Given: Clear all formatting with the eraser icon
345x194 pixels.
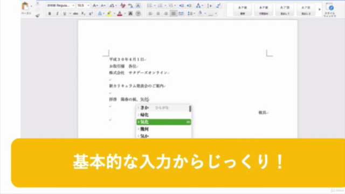Looking at the screenshot, I should pos(122,5).
